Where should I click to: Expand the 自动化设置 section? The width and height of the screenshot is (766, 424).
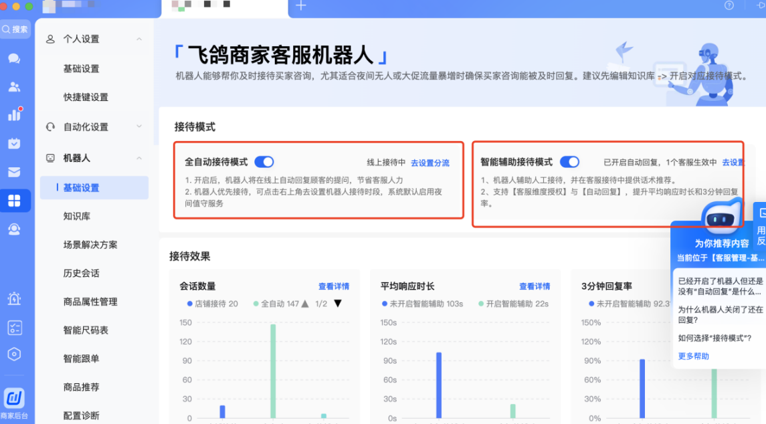point(139,126)
